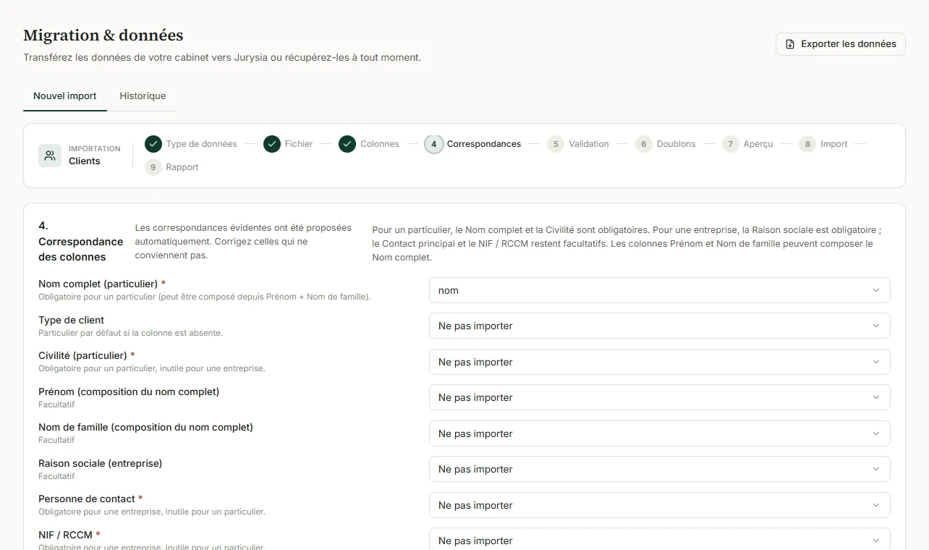The height and width of the screenshot is (550, 929).
Task: Click the Migration & données page heading
Action: coord(103,35)
